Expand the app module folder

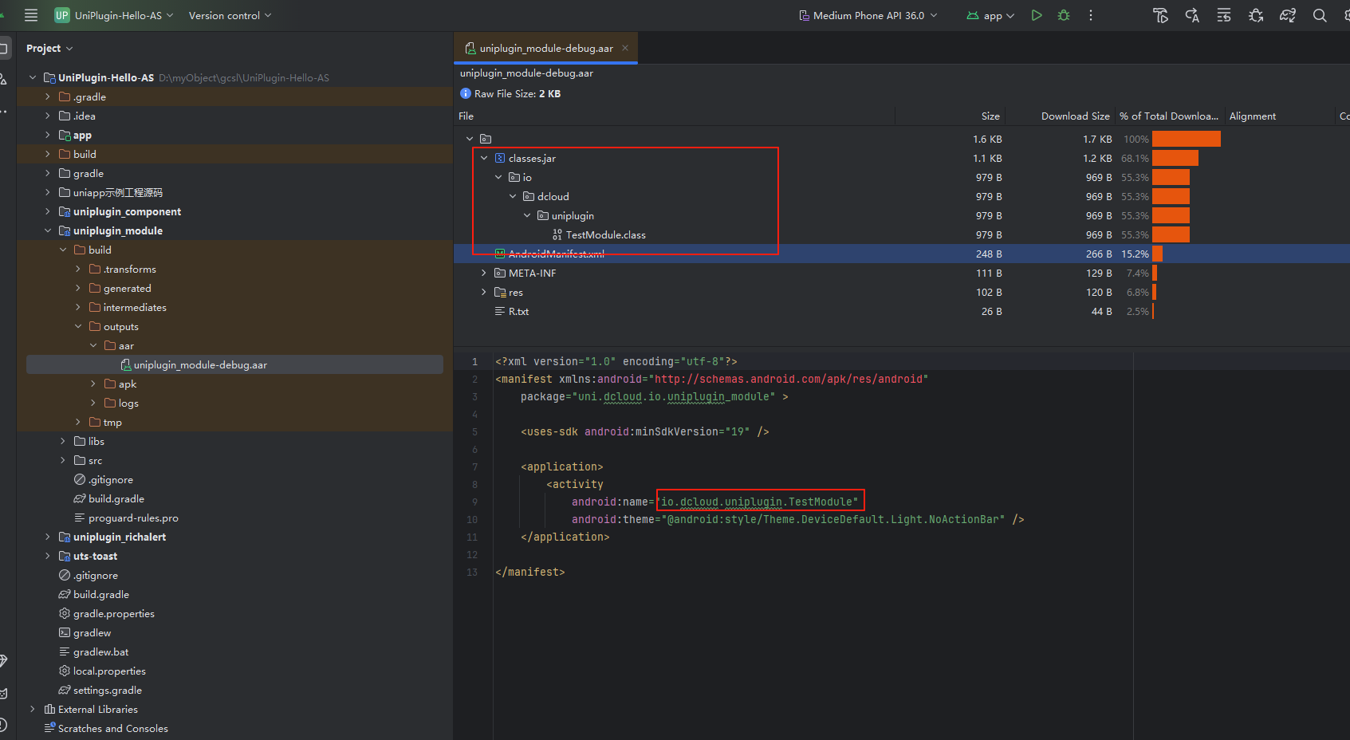click(x=48, y=135)
